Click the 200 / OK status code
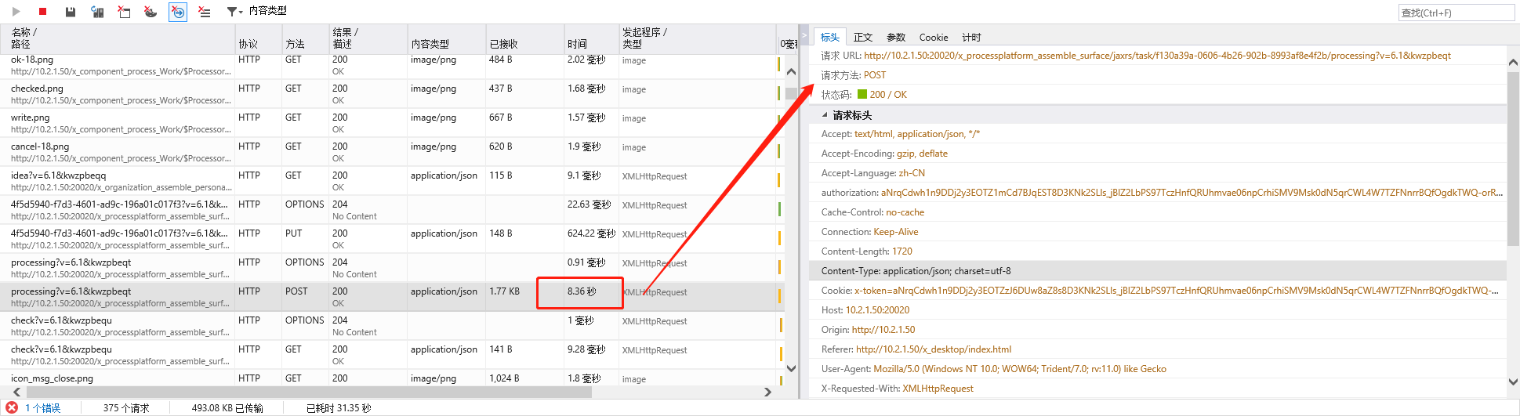 pyautogui.click(x=888, y=95)
